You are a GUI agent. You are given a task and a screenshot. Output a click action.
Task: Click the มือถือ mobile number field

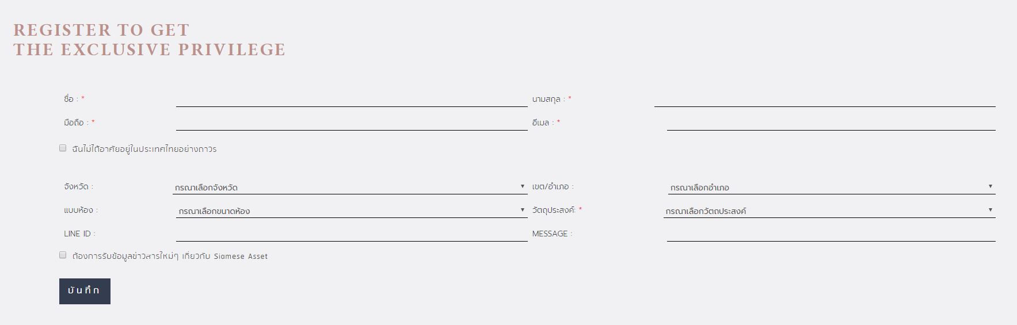351,123
